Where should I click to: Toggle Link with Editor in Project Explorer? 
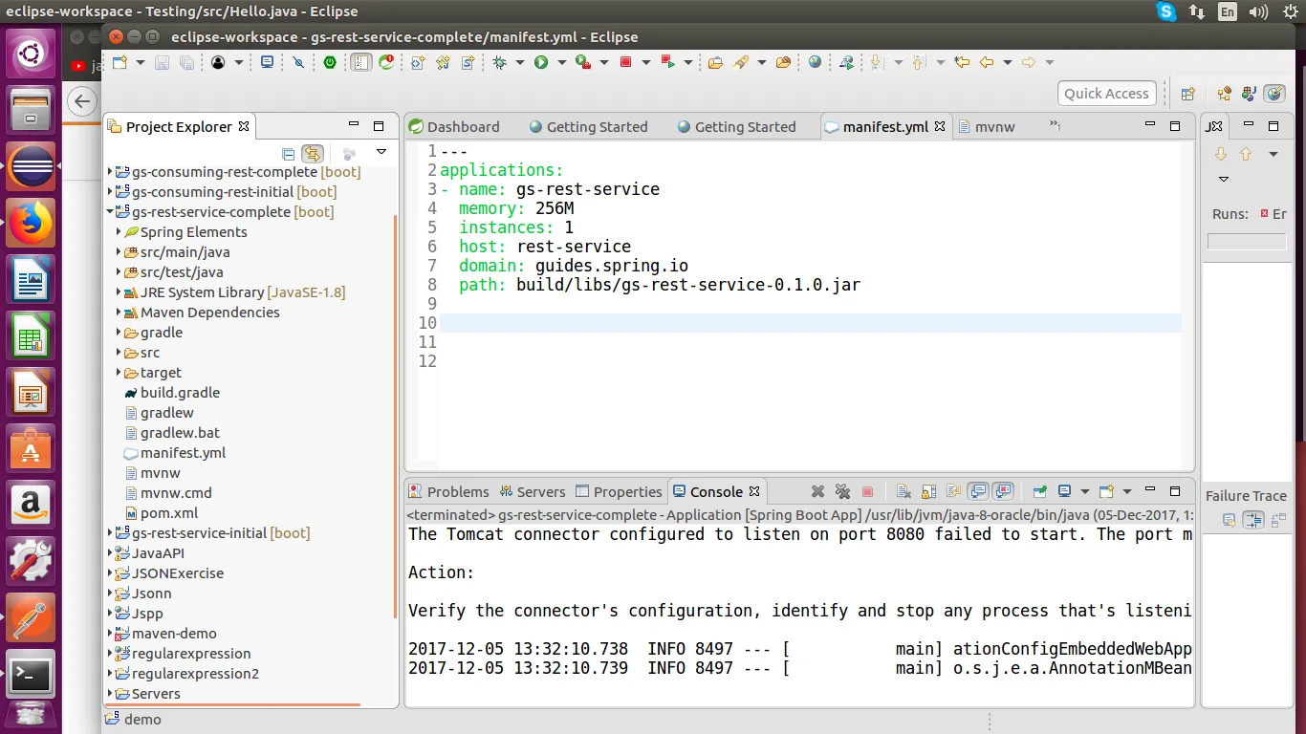313,153
